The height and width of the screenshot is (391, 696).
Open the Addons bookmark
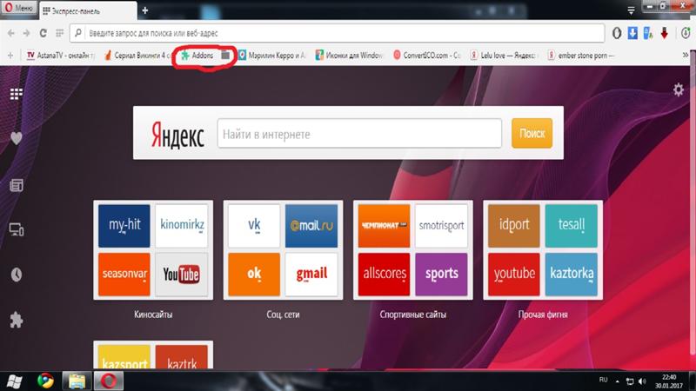pos(197,56)
